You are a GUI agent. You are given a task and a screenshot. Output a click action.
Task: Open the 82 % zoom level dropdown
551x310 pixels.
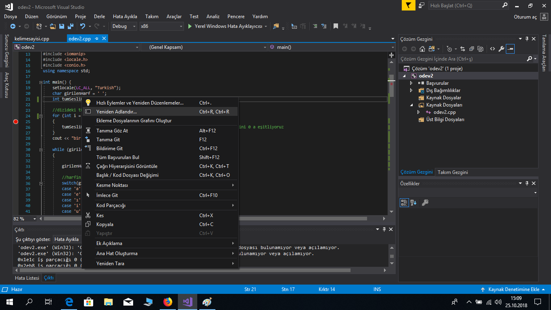point(35,219)
